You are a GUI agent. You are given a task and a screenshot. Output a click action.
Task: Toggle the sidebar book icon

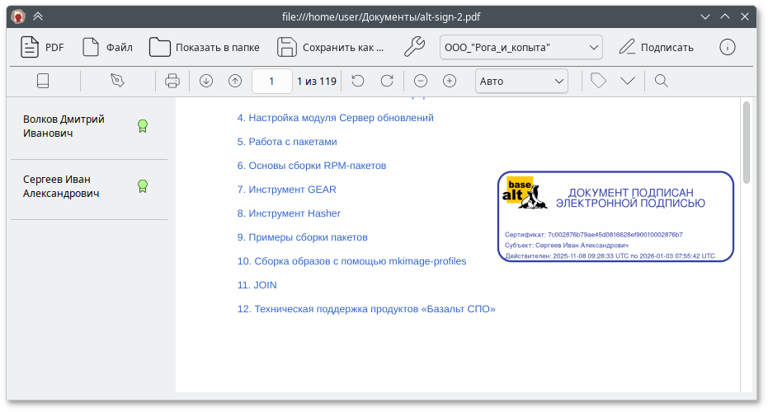(43, 81)
